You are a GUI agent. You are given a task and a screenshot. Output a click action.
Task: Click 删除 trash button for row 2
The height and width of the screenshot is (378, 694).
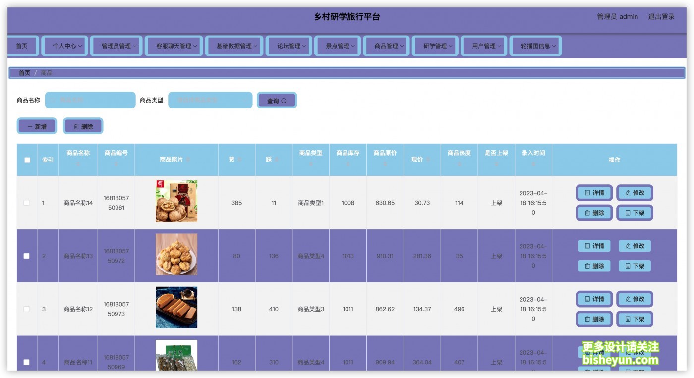tap(594, 266)
